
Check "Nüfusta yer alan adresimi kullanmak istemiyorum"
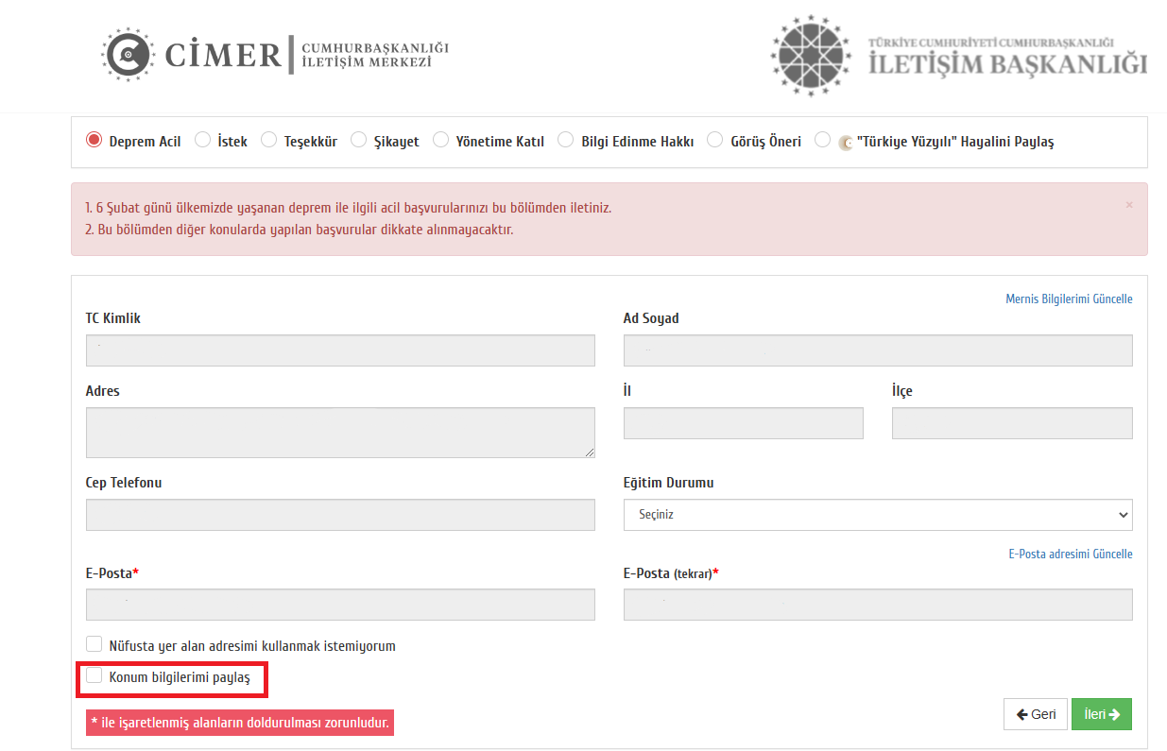coord(94,645)
